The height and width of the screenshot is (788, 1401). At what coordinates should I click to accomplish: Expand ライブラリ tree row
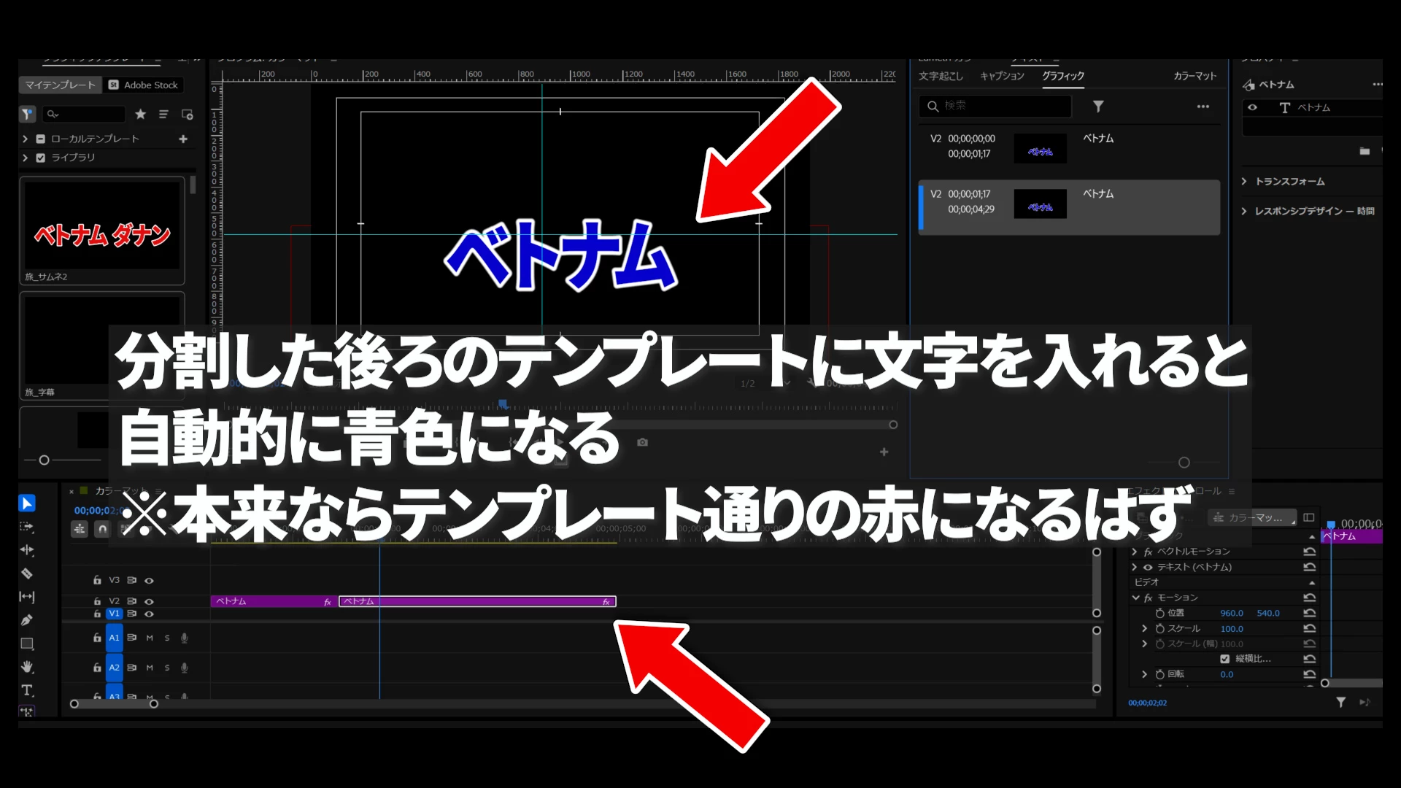[x=26, y=158]
